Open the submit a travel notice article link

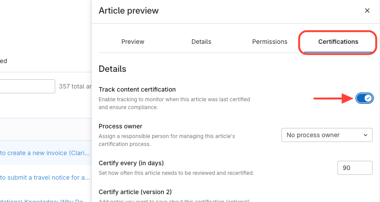[x=45, y=177]
